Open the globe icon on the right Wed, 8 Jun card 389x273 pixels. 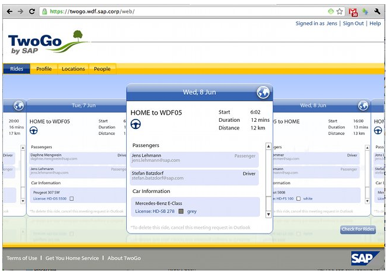(x=363, y=105)
